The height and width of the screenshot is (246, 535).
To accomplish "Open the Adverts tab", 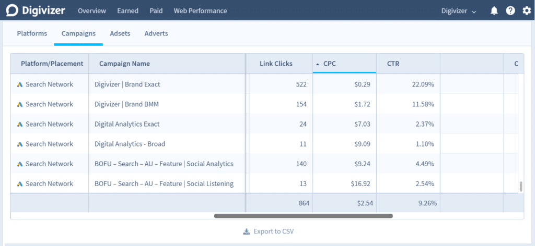I will (x=156, y=33).
